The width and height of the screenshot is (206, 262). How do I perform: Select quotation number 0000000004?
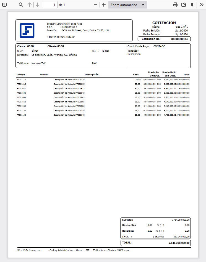pyautogui.click(x=179, y=39)
